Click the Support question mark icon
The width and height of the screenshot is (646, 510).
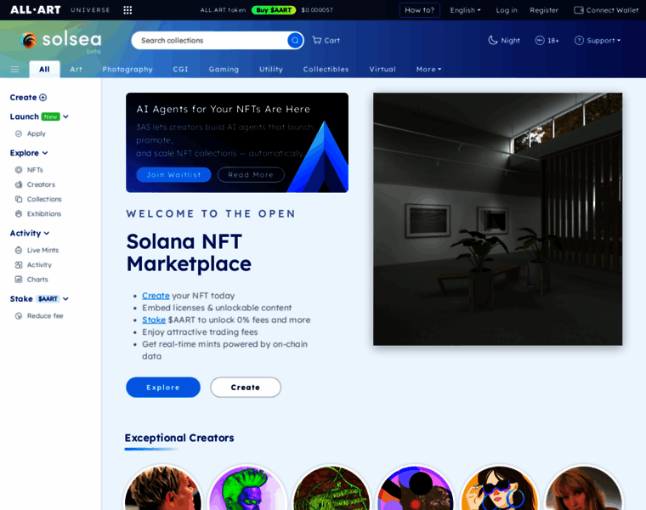click(x=579, y=40)
